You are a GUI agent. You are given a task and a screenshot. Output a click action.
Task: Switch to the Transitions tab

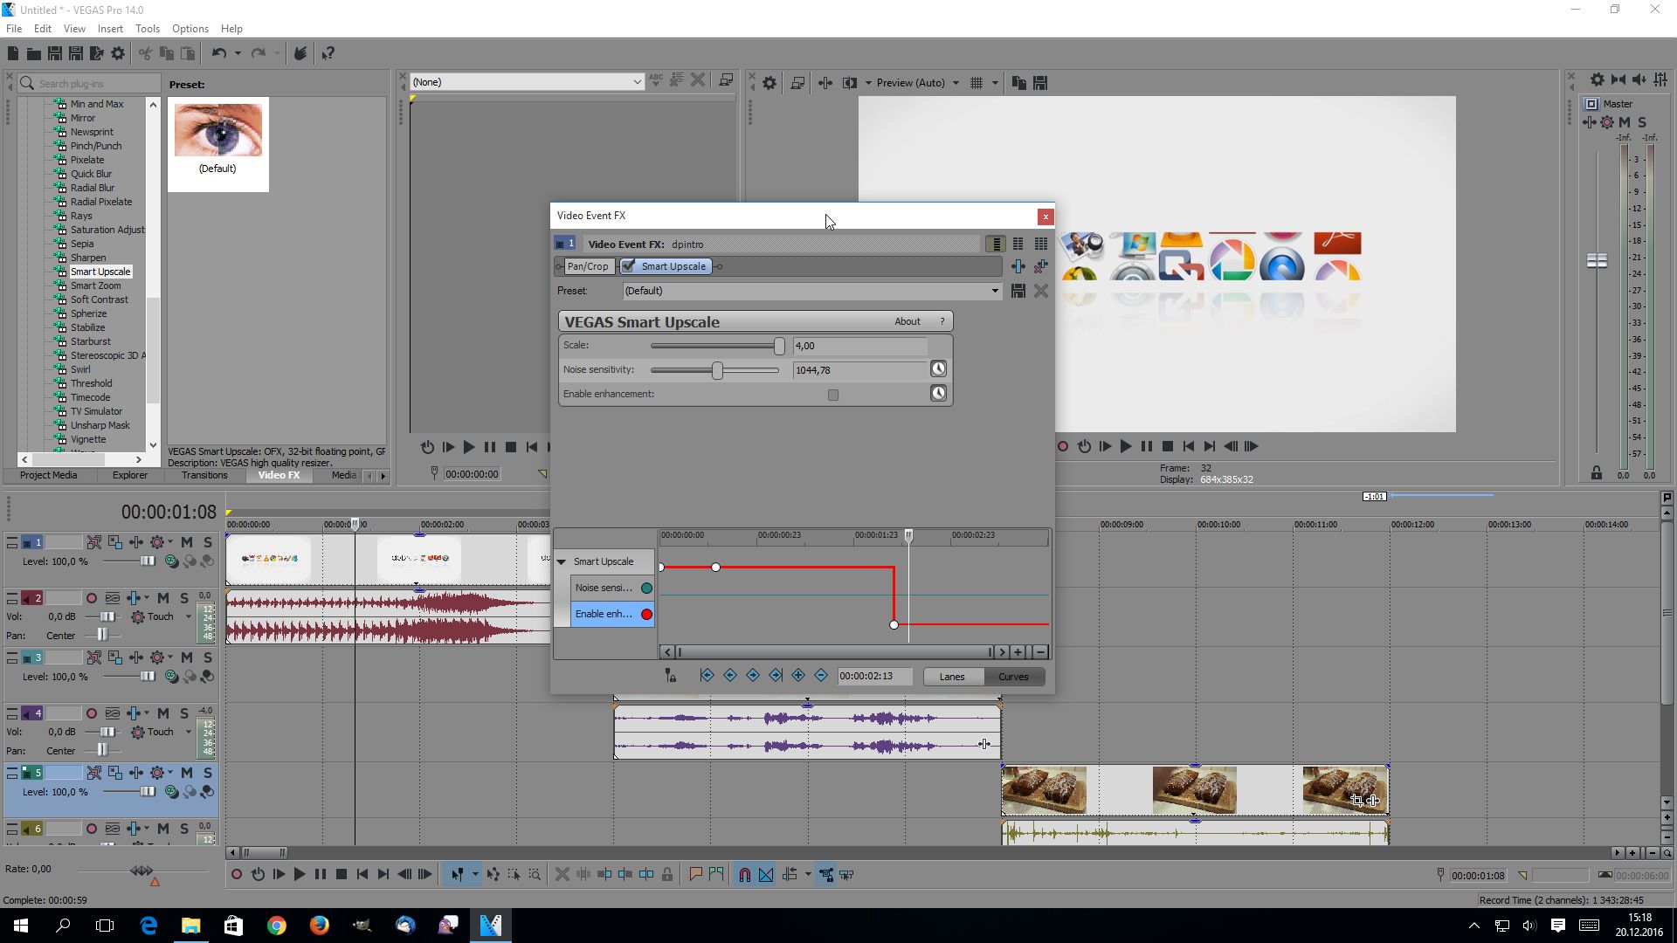click(204, 475)
